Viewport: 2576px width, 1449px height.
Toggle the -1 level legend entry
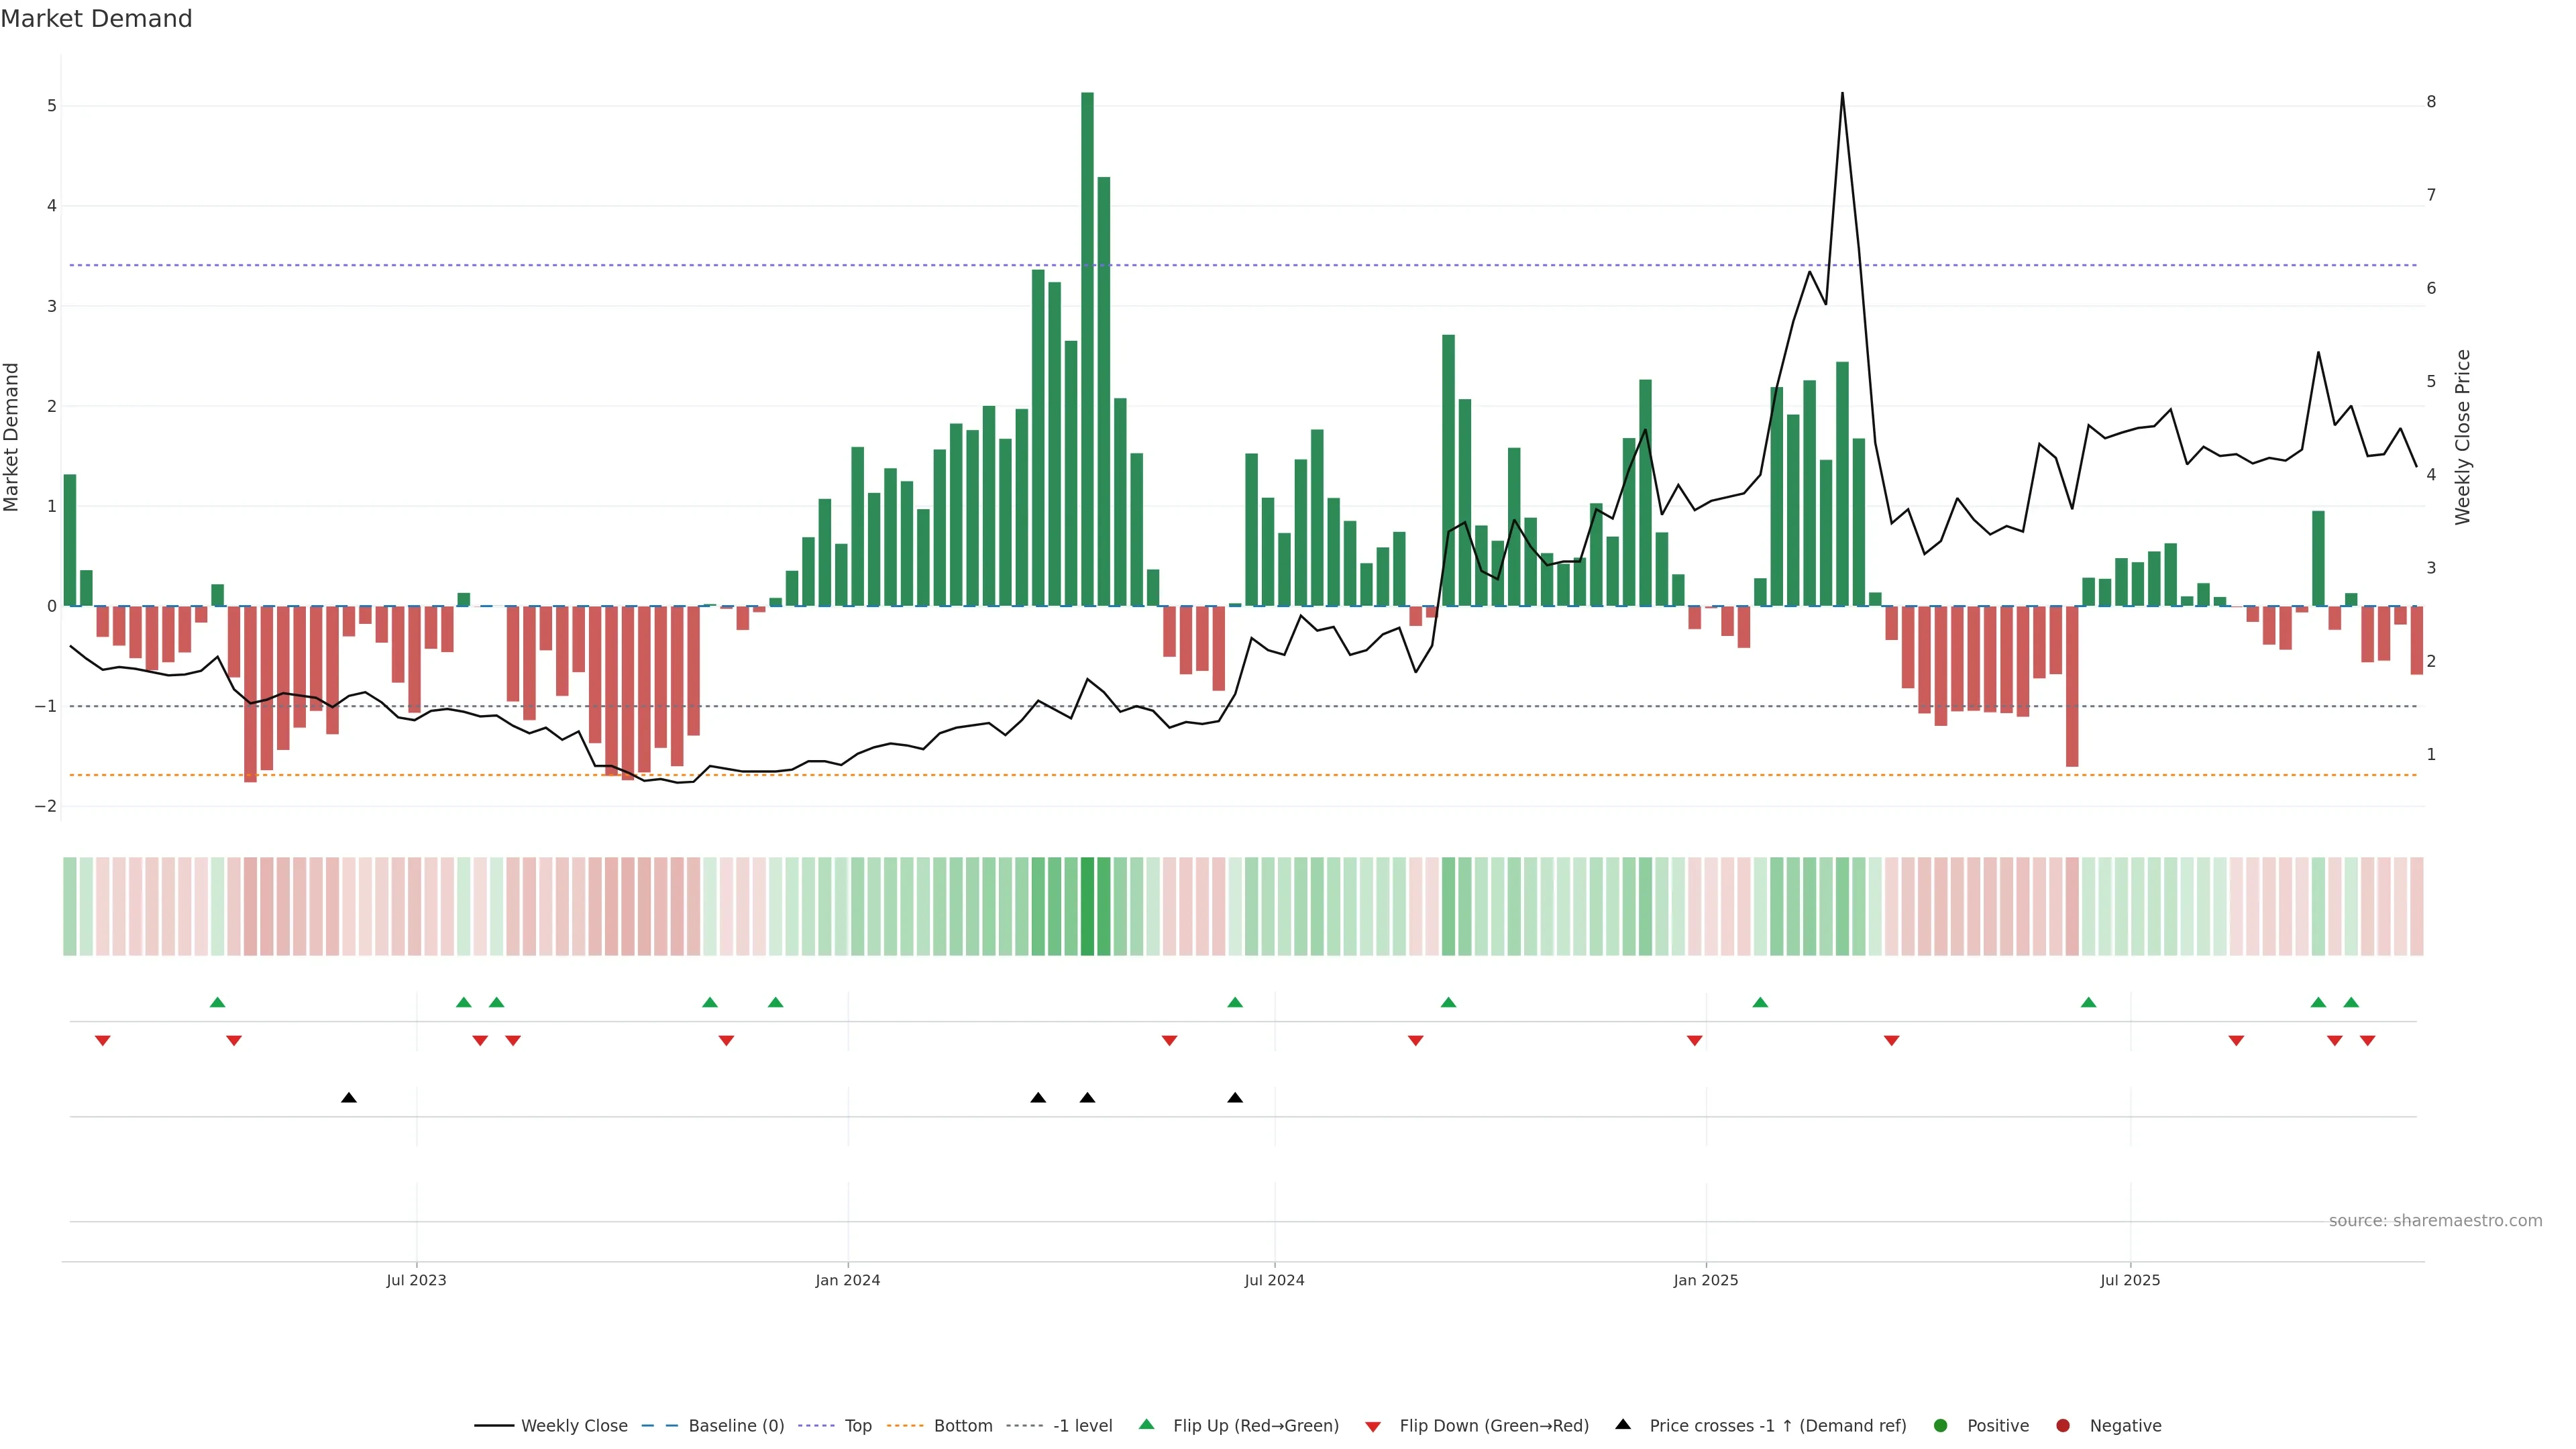[x=1082, y=1425]
